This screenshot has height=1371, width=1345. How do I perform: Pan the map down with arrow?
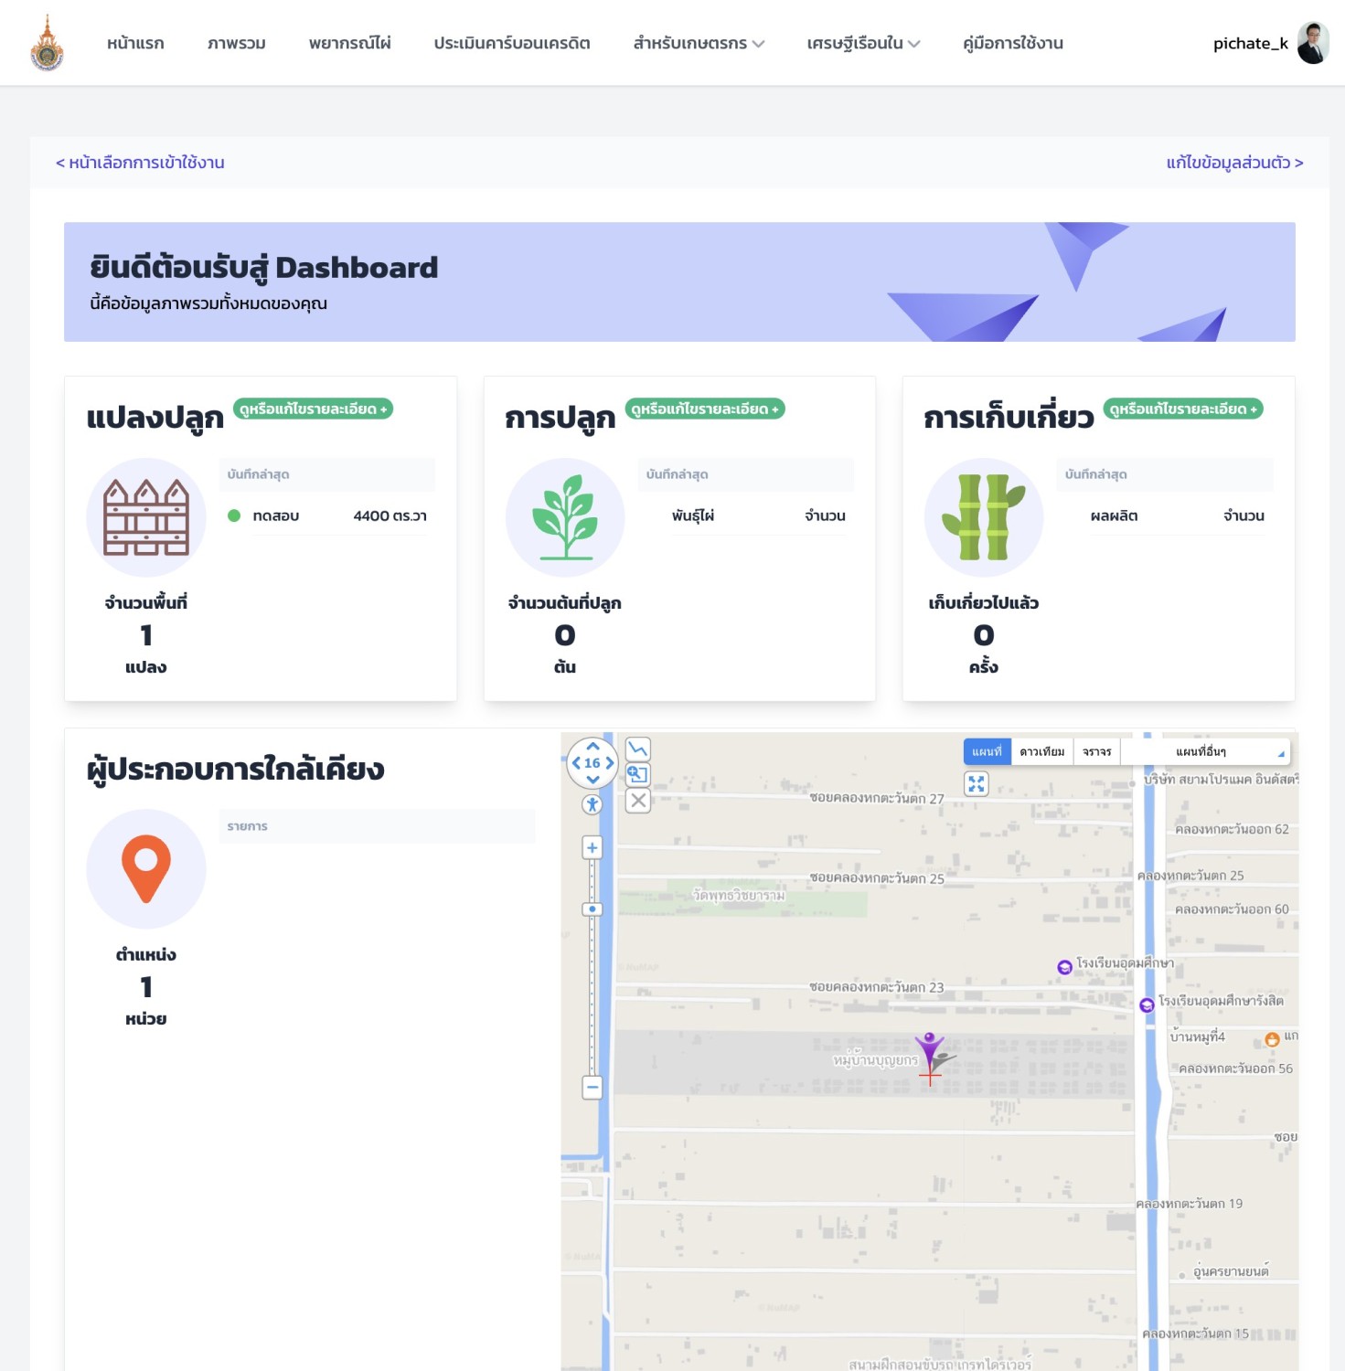click(x=592, y=779)
